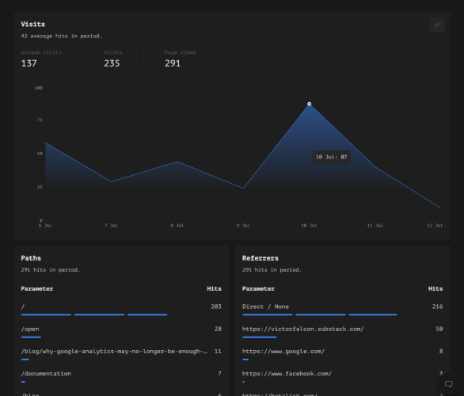The height and width of the screenshot is (396, 464).
Task: Click the 216 hits value for Direct
Action: point(437,307)
